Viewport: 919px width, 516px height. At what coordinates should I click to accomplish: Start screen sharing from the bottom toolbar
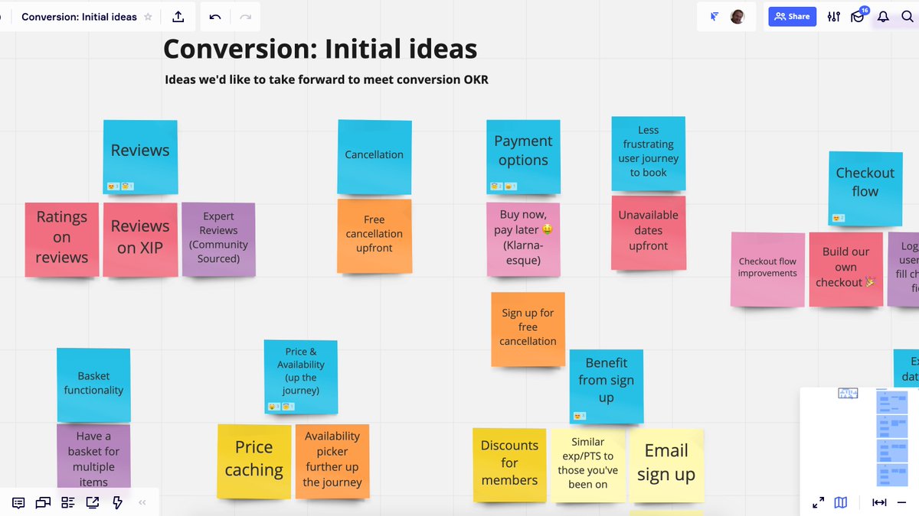(x=93, y=502)
